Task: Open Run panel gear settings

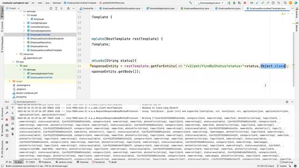Action: point(287,102)
